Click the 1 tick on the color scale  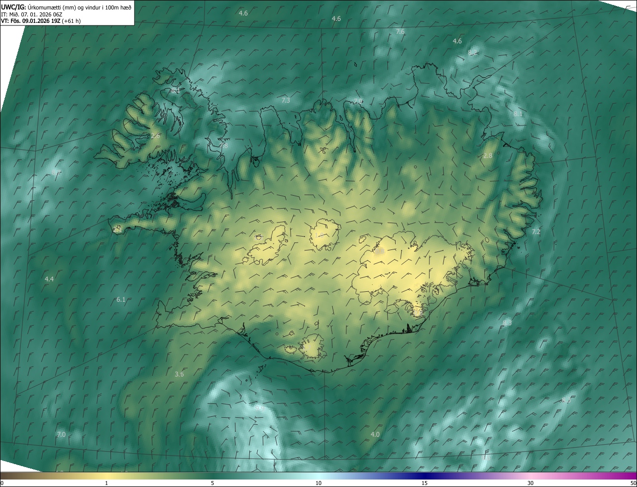click(x=106, y=484)
